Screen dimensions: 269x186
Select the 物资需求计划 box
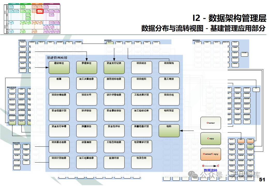click(x=141, y=146)
